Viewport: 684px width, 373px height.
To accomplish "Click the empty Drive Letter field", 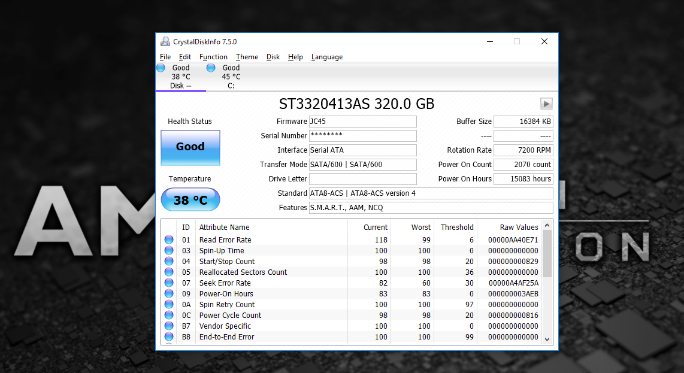I will pyautogui.click(x=362, y=179).
